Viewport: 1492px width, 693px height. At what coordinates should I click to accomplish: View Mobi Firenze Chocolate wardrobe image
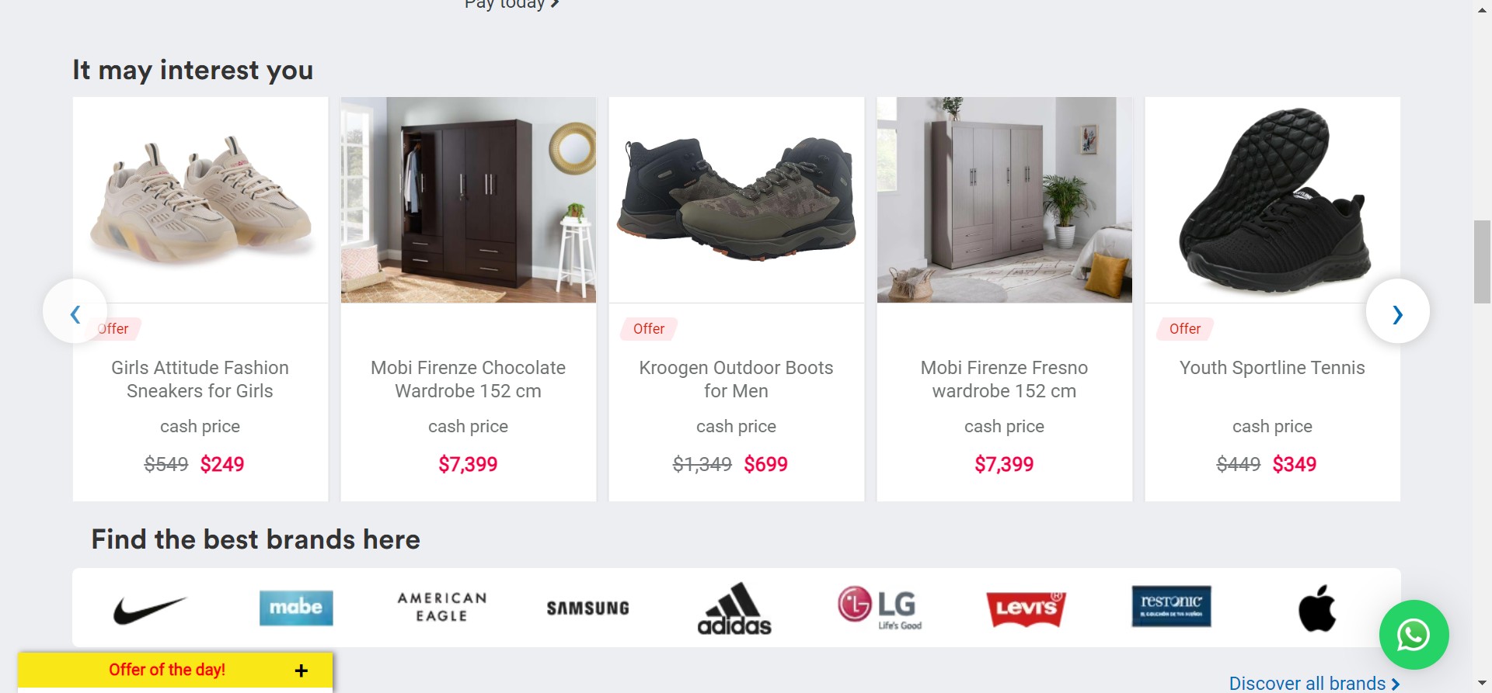[469, 199]
